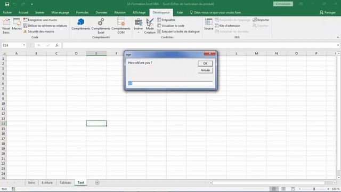Click Kits d'extension
Viewport: 341px width, 192px height.
[x=228, y=26]
